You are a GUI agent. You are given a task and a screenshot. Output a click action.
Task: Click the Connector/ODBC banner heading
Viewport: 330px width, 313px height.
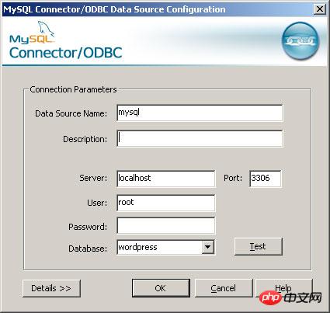(65, 53)
